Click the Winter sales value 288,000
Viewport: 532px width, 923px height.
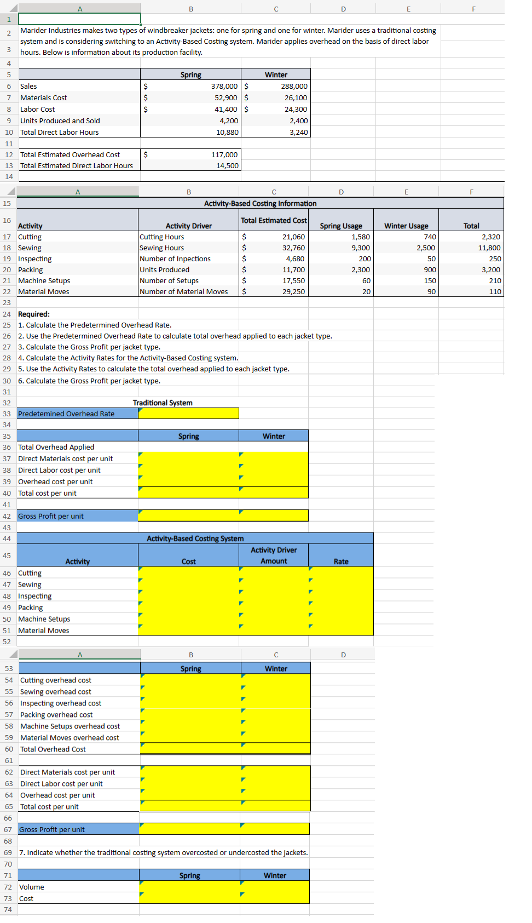pyautogui.click(x=276, y=86)
